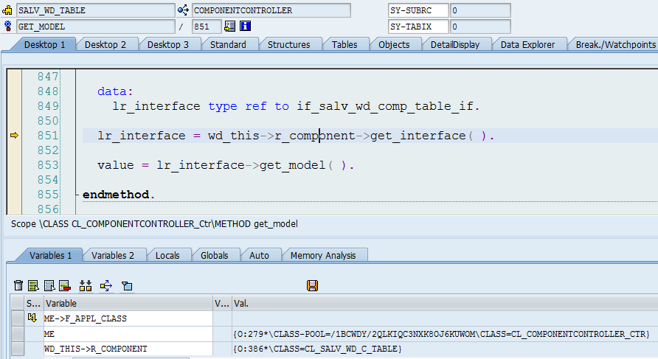Select the row selector for ME->F_APPL_CLASS
The image size is (658, 359).
coord(18,318)
